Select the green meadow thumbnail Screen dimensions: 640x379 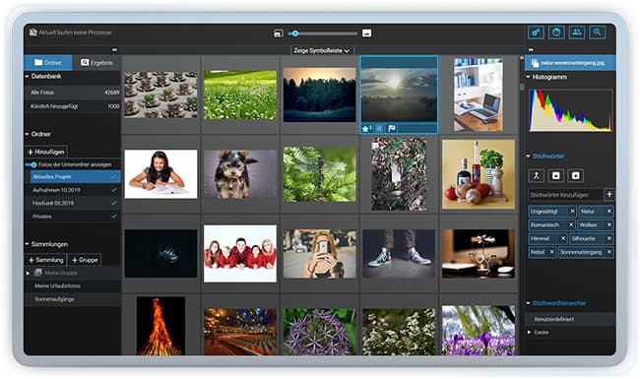tap(240, 95)
